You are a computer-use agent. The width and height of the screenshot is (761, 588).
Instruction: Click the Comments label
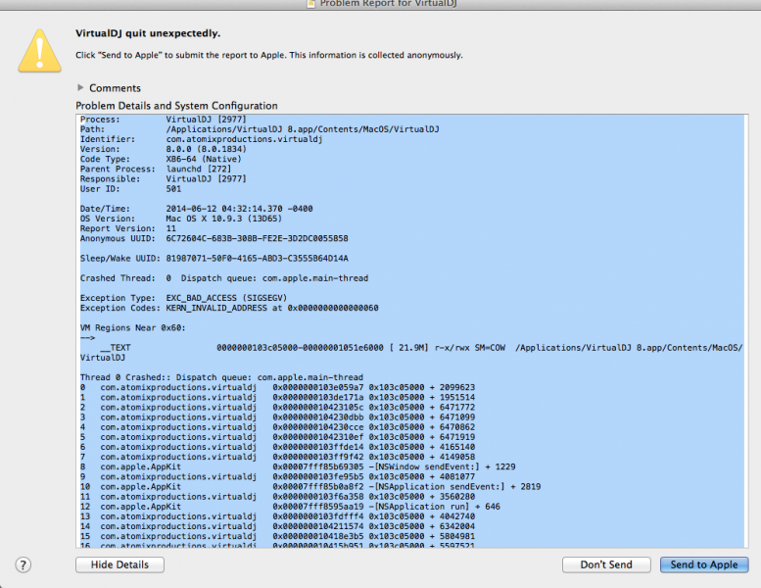[115, 88]
